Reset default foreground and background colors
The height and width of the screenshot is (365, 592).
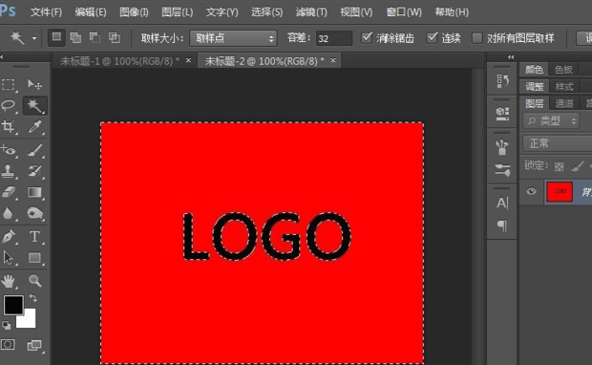pyautogui.click(x=7, y=325)
